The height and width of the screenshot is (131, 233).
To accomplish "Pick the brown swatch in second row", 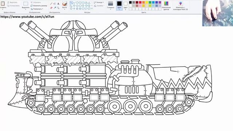I will (x=137, y=6).
